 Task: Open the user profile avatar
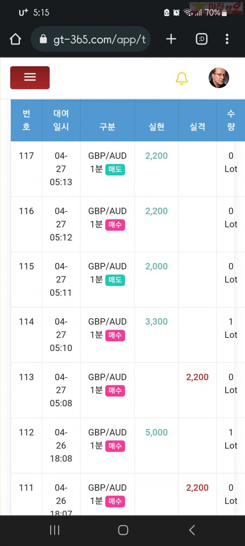click(x=219, y=78)
